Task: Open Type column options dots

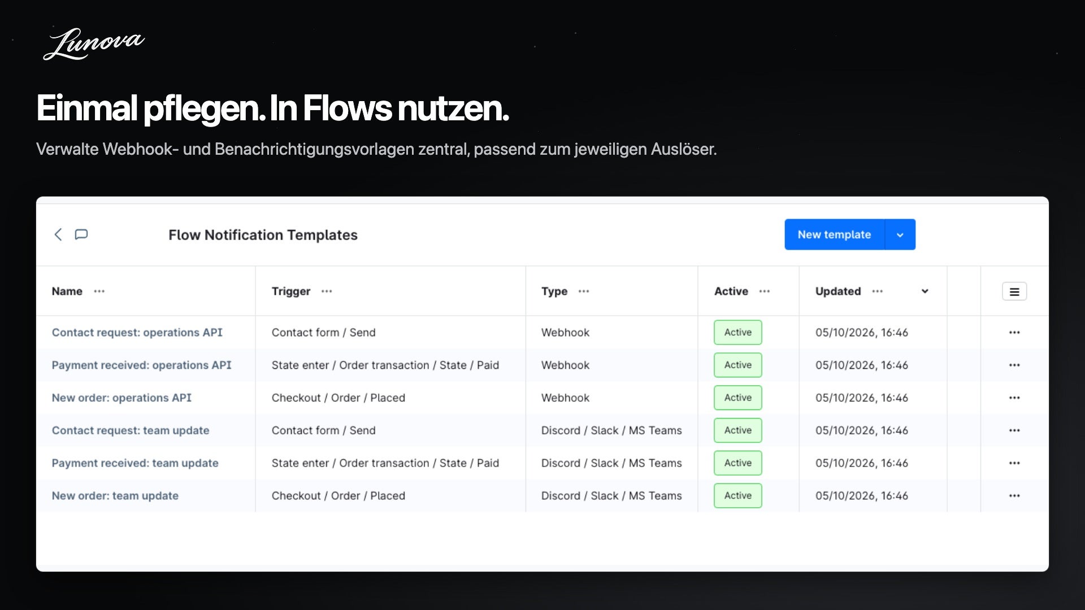Action: 584,291
